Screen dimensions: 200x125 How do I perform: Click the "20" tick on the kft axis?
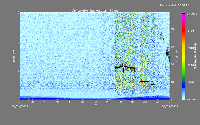172,64
